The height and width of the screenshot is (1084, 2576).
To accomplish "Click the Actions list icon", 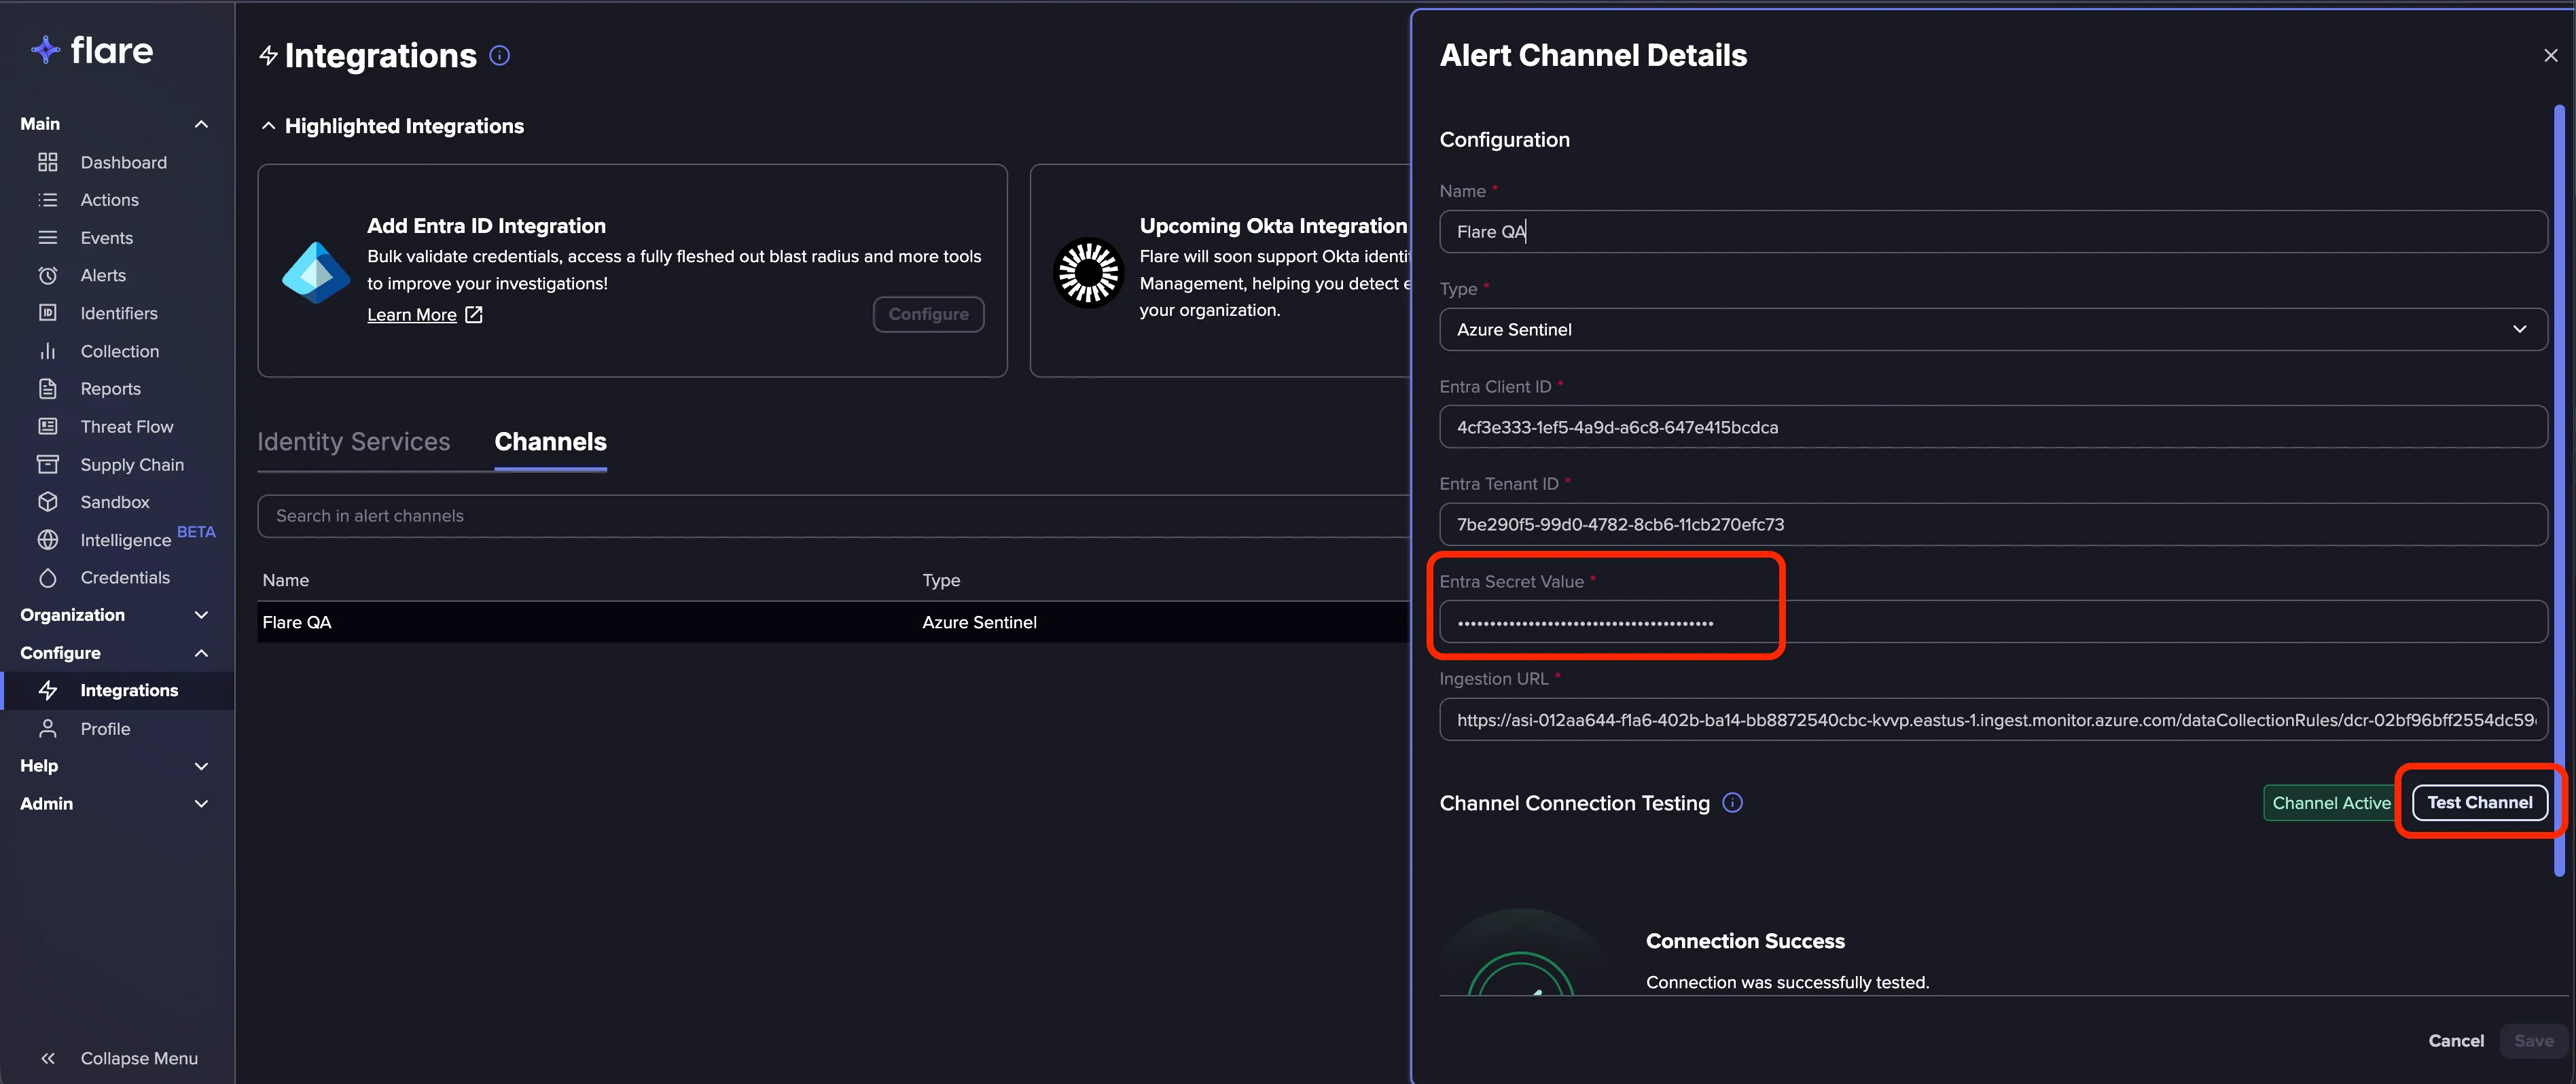I will pos(47,200).
